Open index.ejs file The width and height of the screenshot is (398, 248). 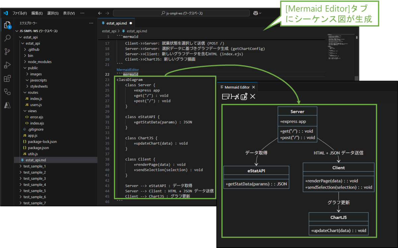pyautogui.click(x=55, y=123)
